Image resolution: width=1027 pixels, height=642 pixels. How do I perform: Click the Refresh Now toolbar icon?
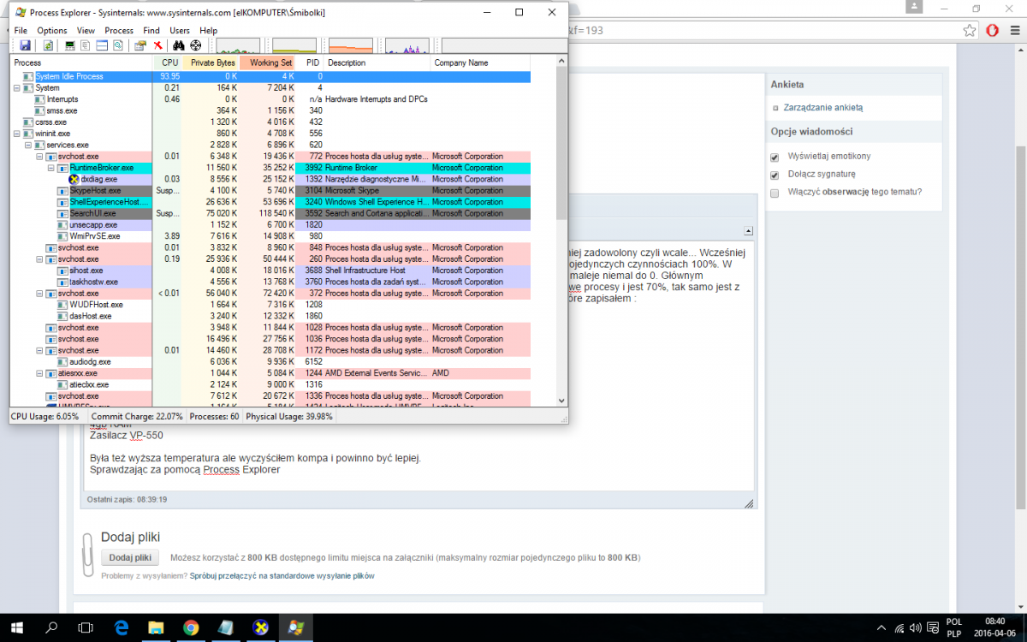[49, 45]
